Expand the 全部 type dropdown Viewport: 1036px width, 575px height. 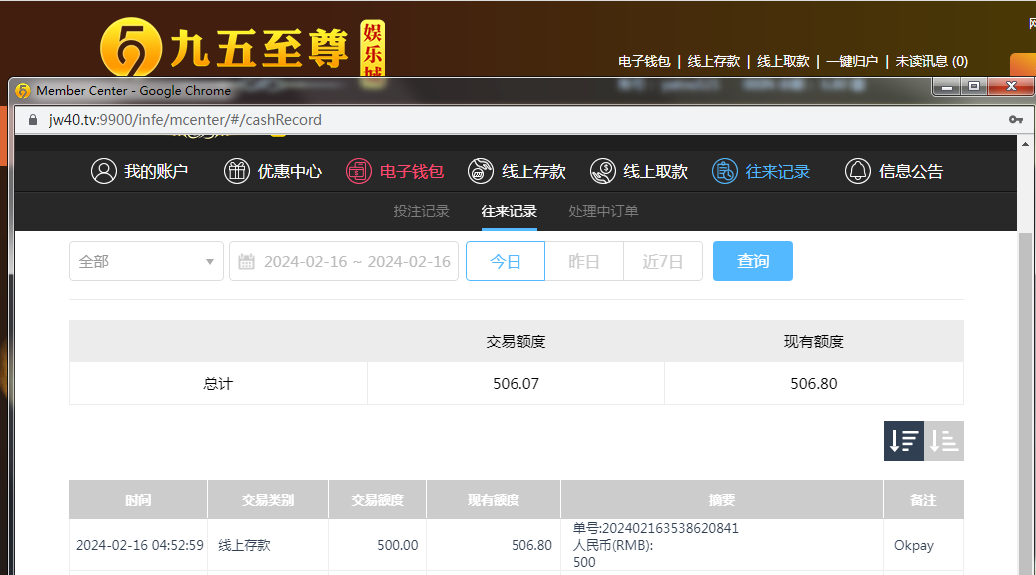pyautogui.click(x=146, y=261)
